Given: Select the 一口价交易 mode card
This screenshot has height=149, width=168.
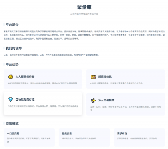Looking at the screenshot, I should tap(29, 137).
